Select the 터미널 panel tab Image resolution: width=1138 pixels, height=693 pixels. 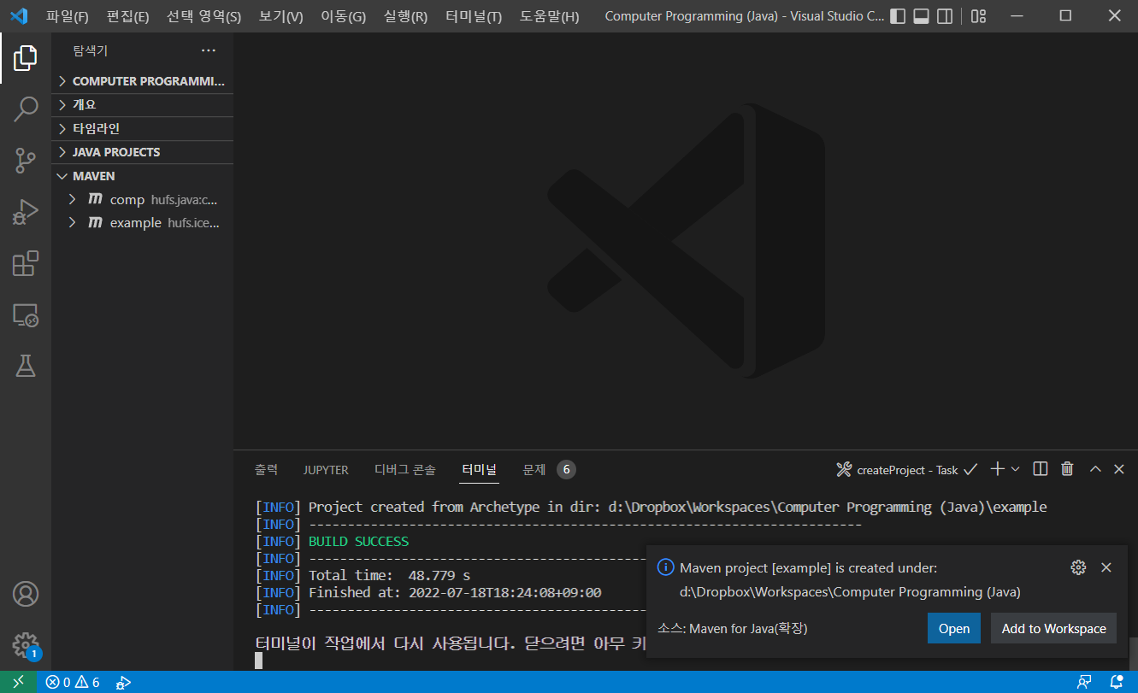(x=479, y=469)
